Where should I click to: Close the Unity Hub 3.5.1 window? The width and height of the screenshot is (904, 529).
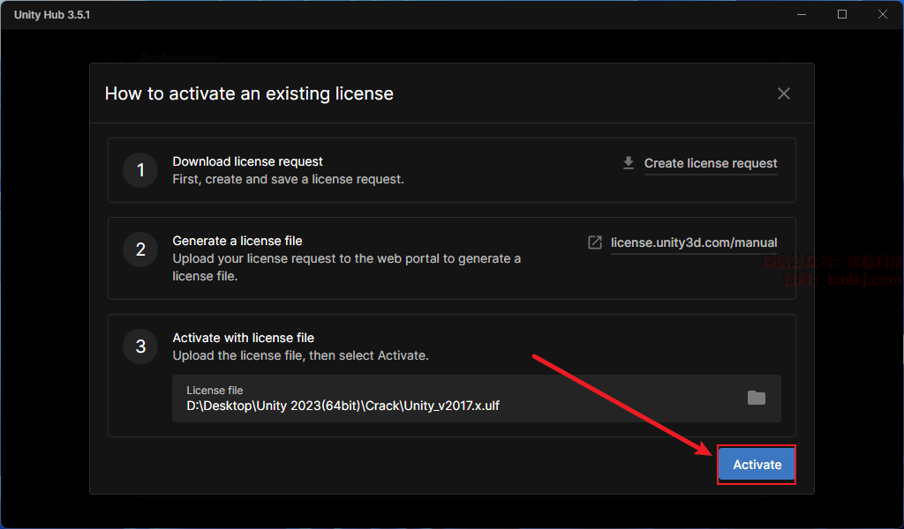coord(883,14)
